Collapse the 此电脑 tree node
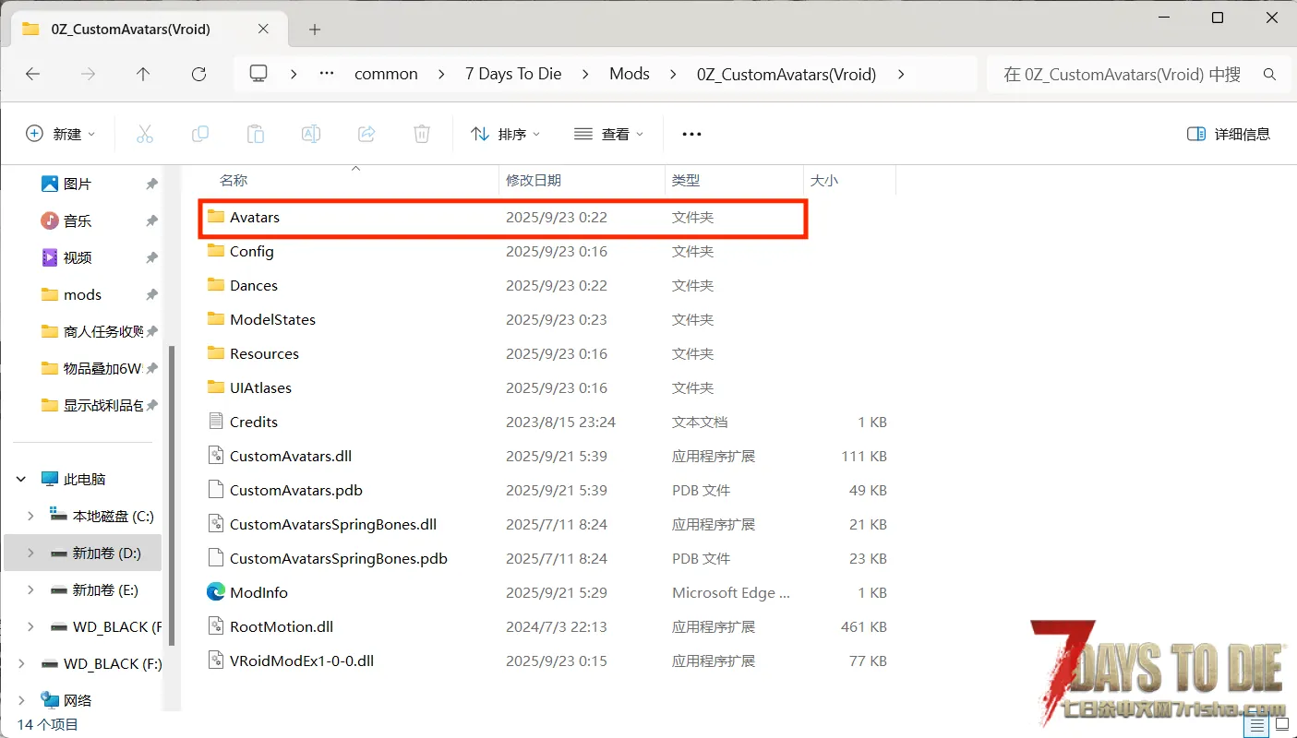 (21, 479)
